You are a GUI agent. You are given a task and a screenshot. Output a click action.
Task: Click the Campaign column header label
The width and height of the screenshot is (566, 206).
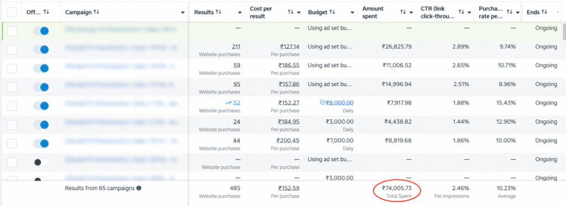[78, 12]
